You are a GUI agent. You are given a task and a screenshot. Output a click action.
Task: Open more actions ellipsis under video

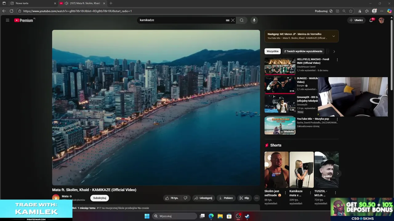pos(257,198)
